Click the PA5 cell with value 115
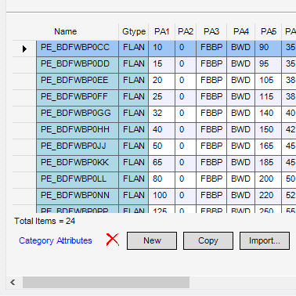Screen dimensions: 296x296 click(x=269, y=98)
